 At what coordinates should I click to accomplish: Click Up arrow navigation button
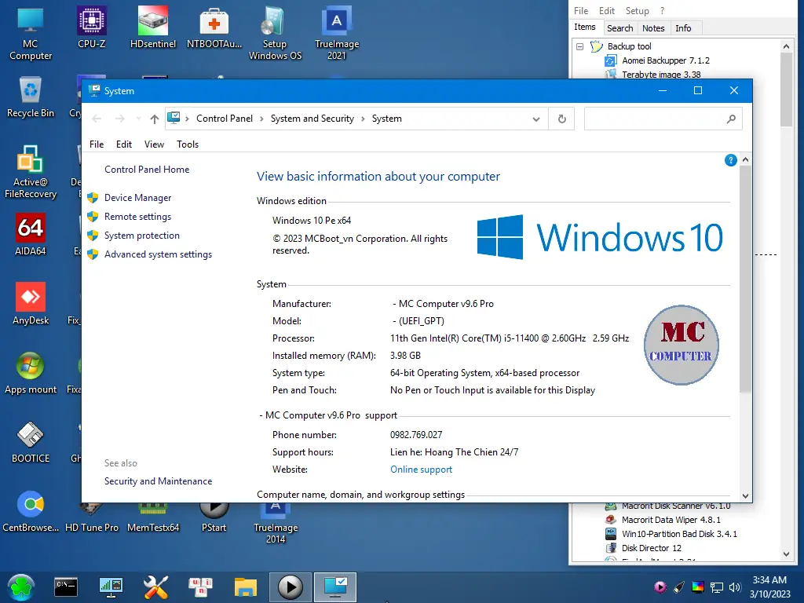point(155,119)
